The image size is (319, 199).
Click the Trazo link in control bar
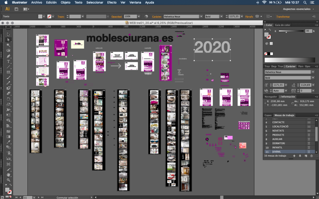61,16
